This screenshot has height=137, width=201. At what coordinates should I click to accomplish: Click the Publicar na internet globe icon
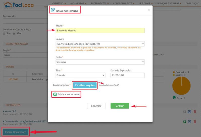pyautogui.click(x=55, y=94)
